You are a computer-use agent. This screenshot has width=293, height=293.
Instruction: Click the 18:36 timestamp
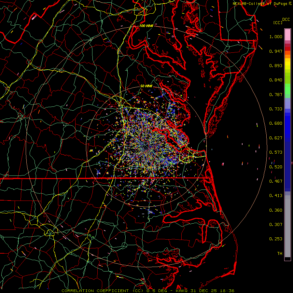point(227,291)
